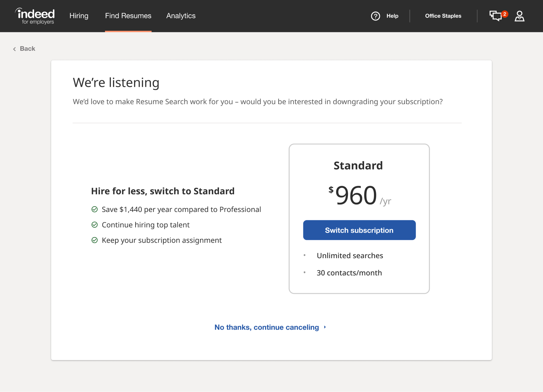
Task: Go to the Analytics tab
Action: coord(181,16)
